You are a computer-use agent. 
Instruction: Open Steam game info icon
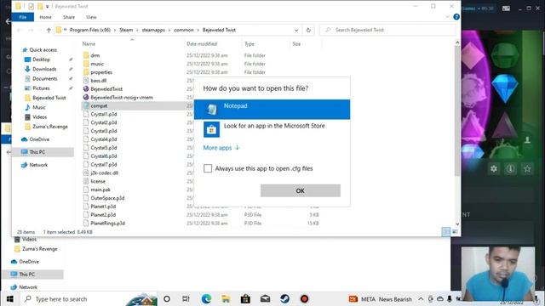pos(510,169)
